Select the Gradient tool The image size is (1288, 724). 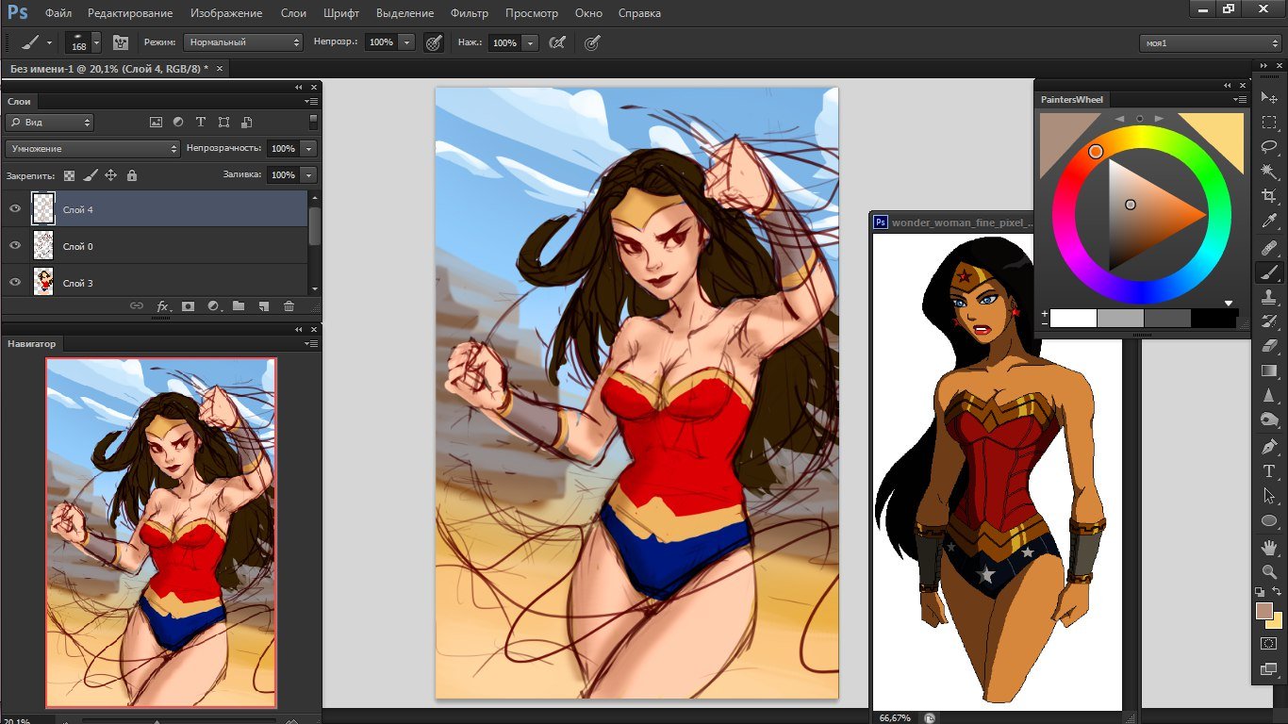tap(1269, 370)
